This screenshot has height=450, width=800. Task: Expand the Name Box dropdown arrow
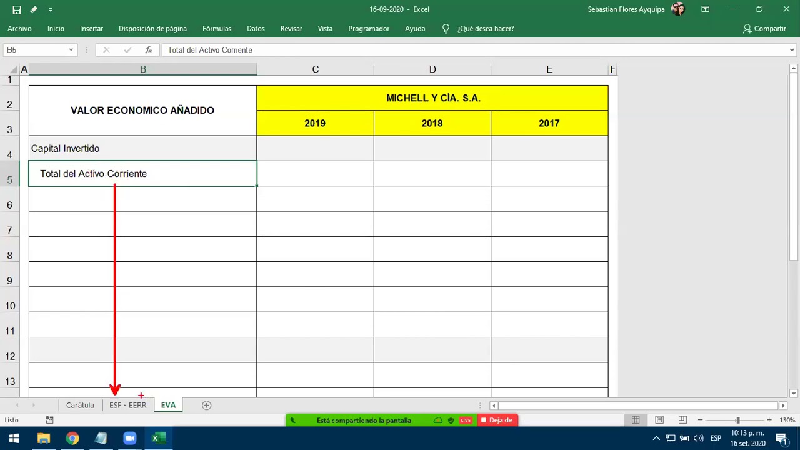pyautogui.click(x=71, y=50)
